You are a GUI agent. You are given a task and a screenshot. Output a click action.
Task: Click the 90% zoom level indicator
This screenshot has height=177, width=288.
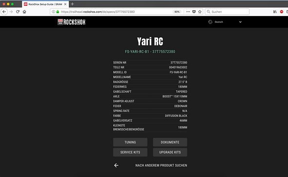tap(177, 12)
